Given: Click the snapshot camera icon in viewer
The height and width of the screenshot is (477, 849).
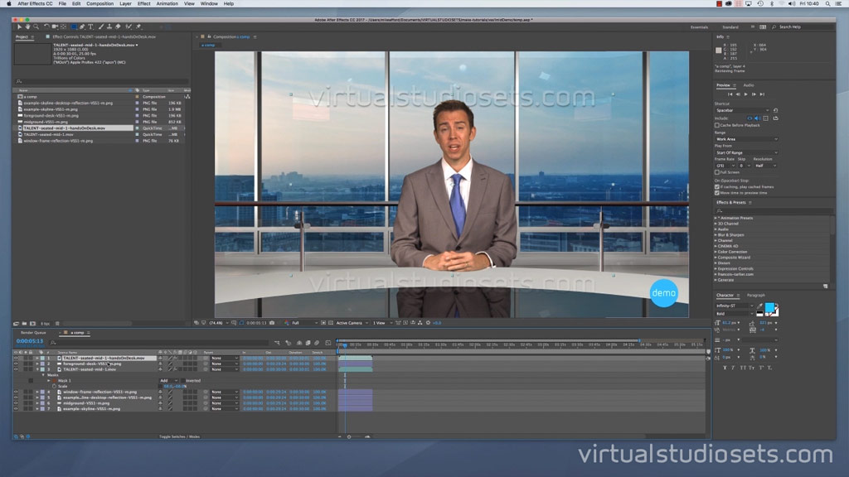Looking at the screenshot, I should 272,323.
